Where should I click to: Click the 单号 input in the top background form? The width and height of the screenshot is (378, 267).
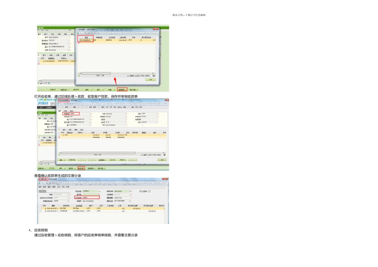(x=59, y=38)
